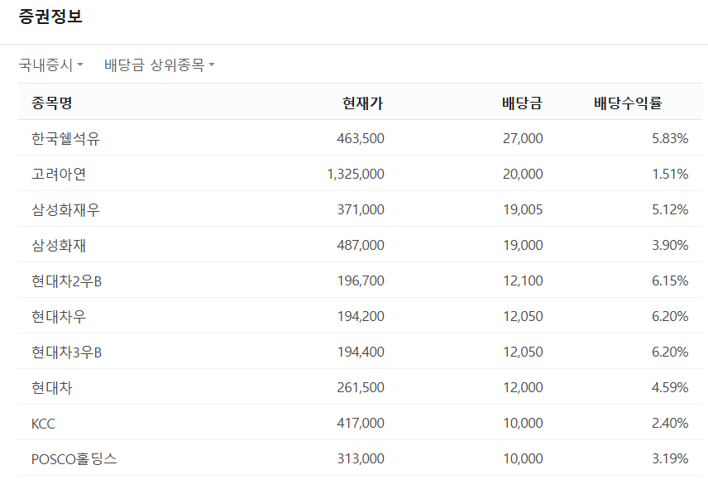Select the price 487,000

pyautogui.click(x=361, y=245)
